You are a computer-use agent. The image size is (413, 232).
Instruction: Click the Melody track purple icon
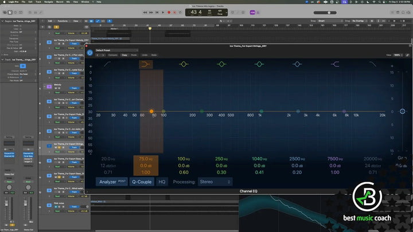coord(49,86)
